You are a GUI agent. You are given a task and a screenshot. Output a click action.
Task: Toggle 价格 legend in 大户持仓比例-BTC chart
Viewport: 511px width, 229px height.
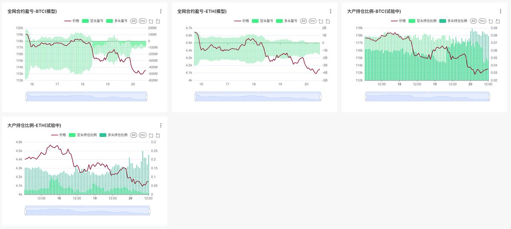(x=398, y=20)
